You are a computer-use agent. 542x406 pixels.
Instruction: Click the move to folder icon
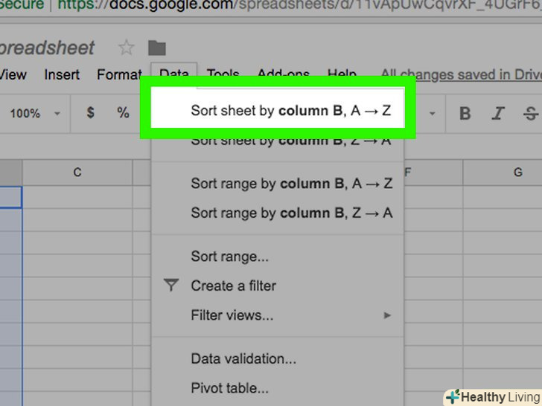(x=156, y=48)
